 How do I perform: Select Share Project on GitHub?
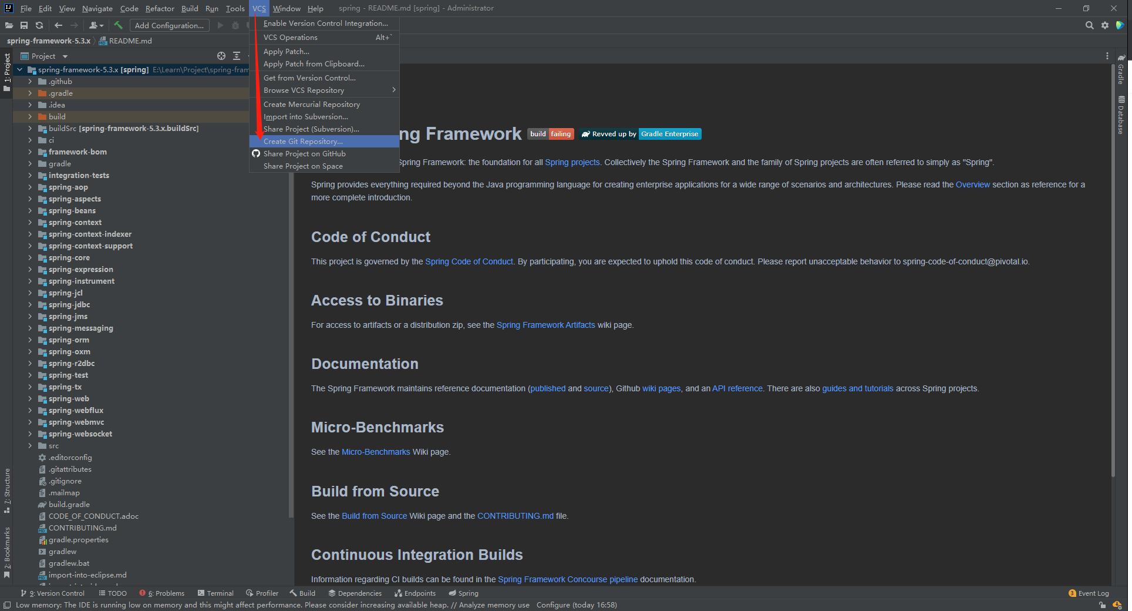click(x=324, y=153)
